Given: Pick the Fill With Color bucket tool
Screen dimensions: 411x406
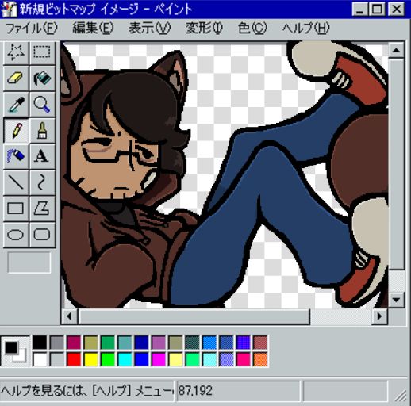Looking at the screenshot, I should [42, 79].
